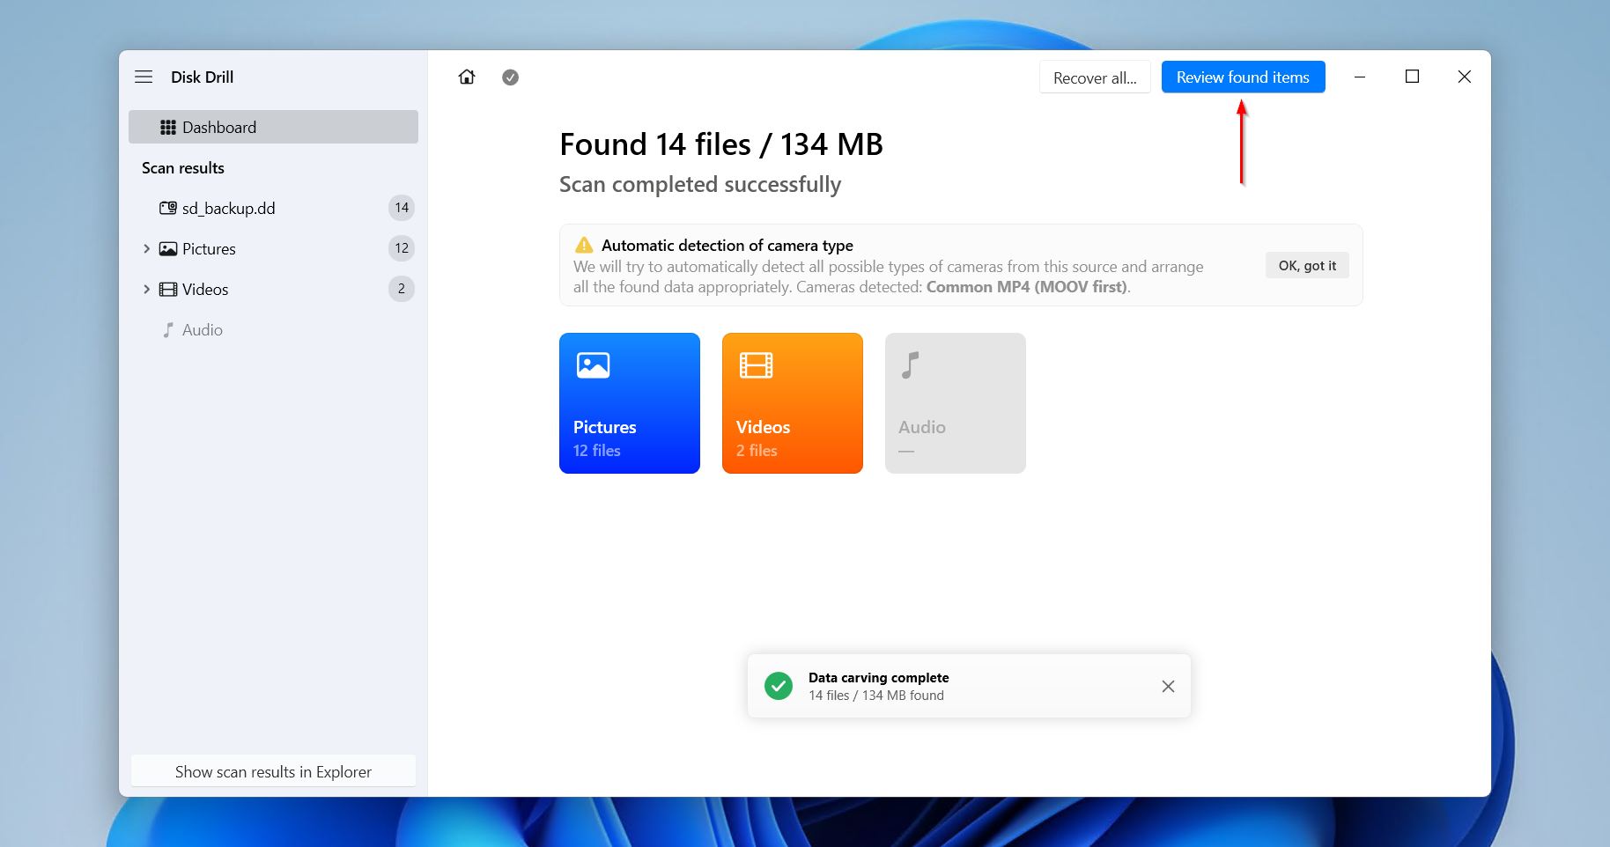Go to the Home icon
This screenshot has width=1610, height=847.
(467, 77)
